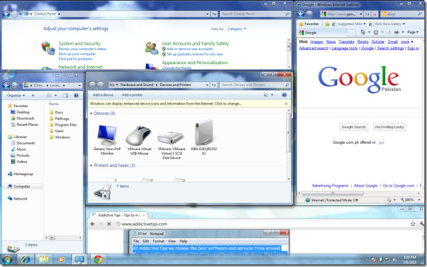This screenshot has width=427, height=267.
Task: Open Windows Explorer from taskbar
Action: coord(44,260)
